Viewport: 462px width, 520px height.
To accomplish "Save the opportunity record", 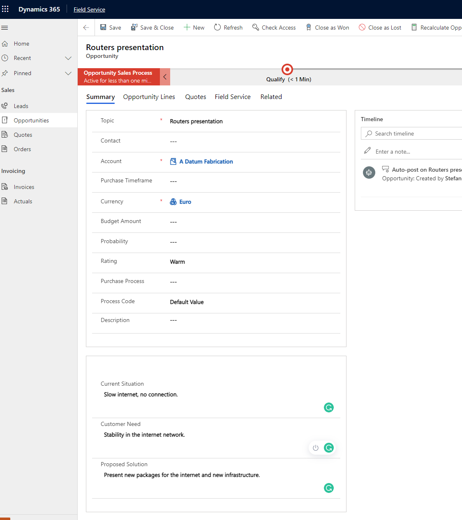I will pos(111,28).
